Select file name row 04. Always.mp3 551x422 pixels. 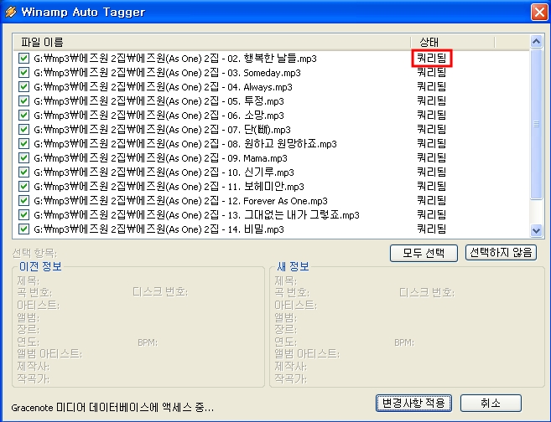(x=163, y=86)
